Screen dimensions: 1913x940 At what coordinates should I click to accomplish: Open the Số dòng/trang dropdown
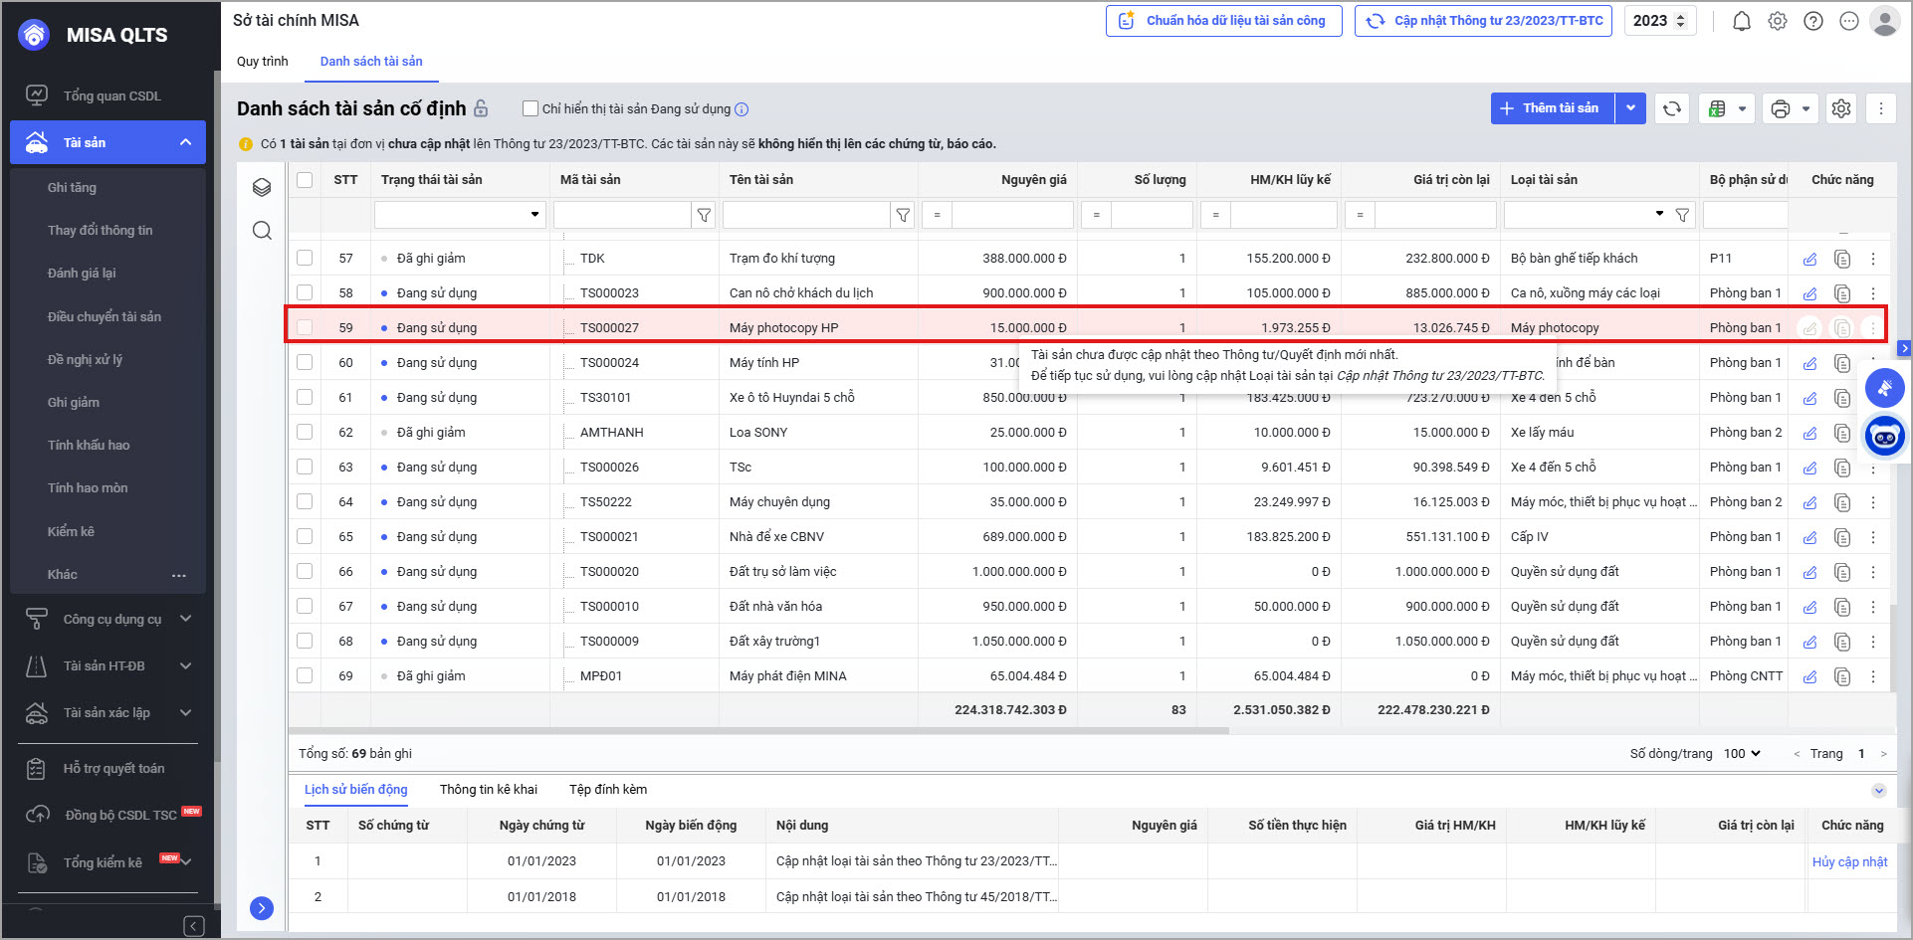tap(1742, 753)
